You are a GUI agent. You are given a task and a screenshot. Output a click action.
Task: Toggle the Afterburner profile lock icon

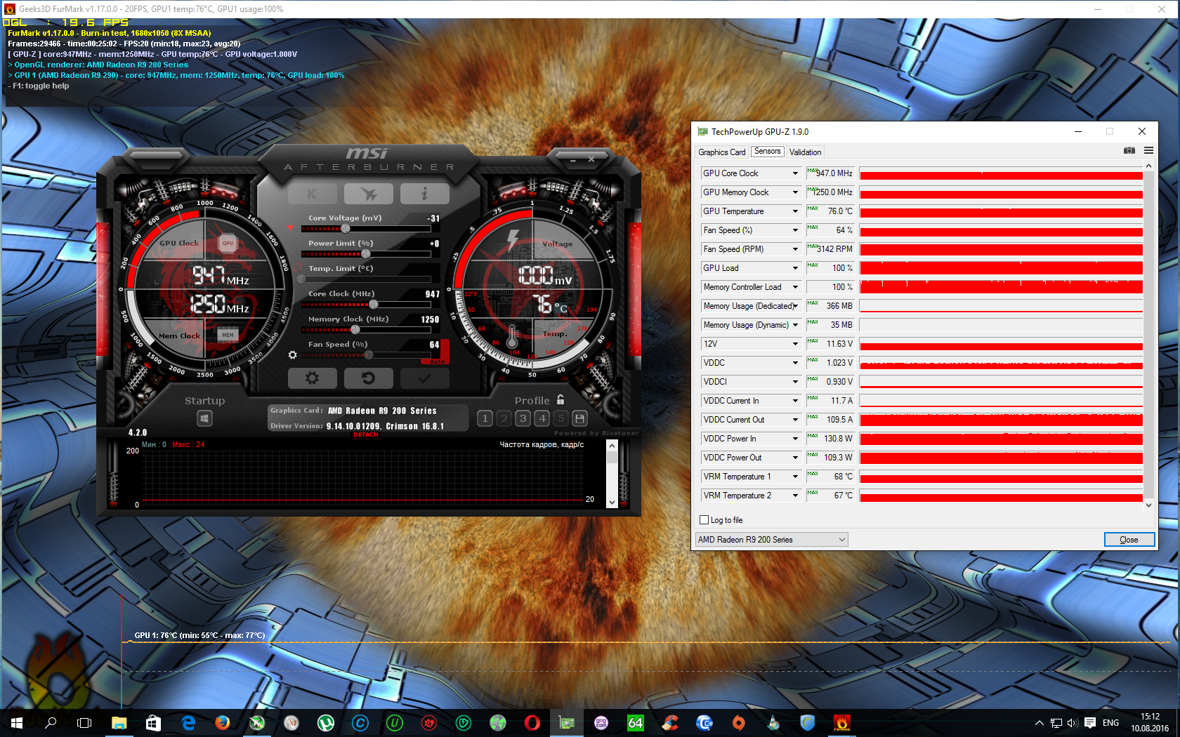(560, 399)
